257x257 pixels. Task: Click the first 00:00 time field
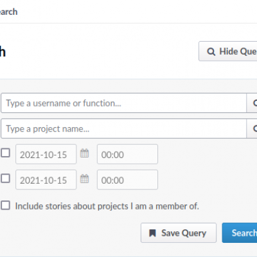point(127,154)
